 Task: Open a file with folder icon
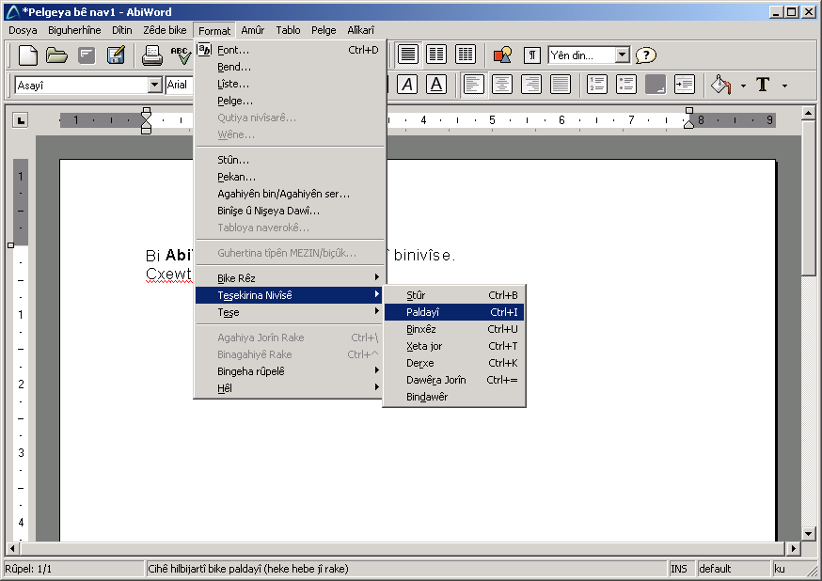(56, 55)
